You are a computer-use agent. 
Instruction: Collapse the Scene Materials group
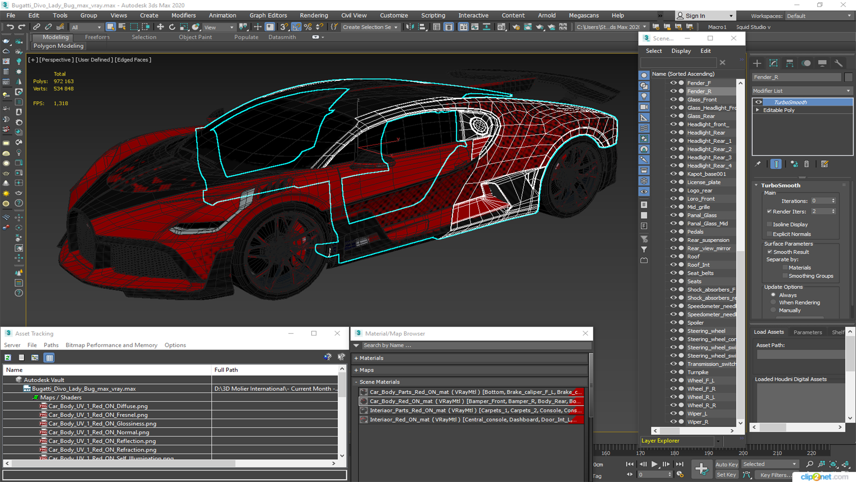click(356, 382)
